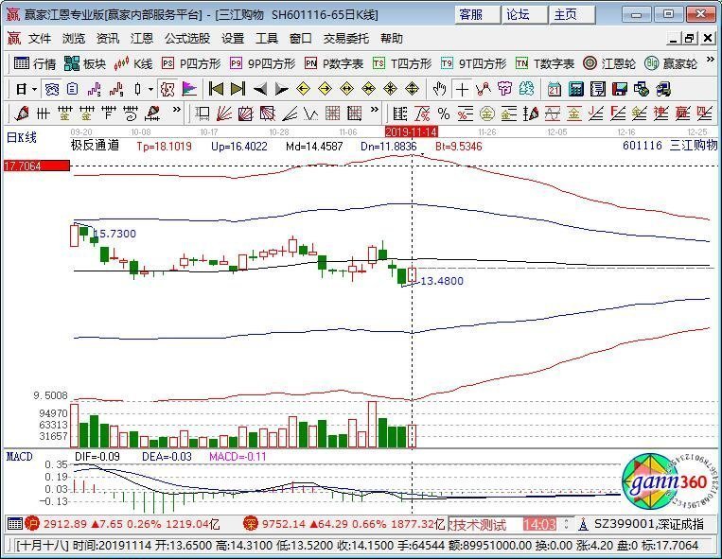Click the teal 线 line icon

526,89
